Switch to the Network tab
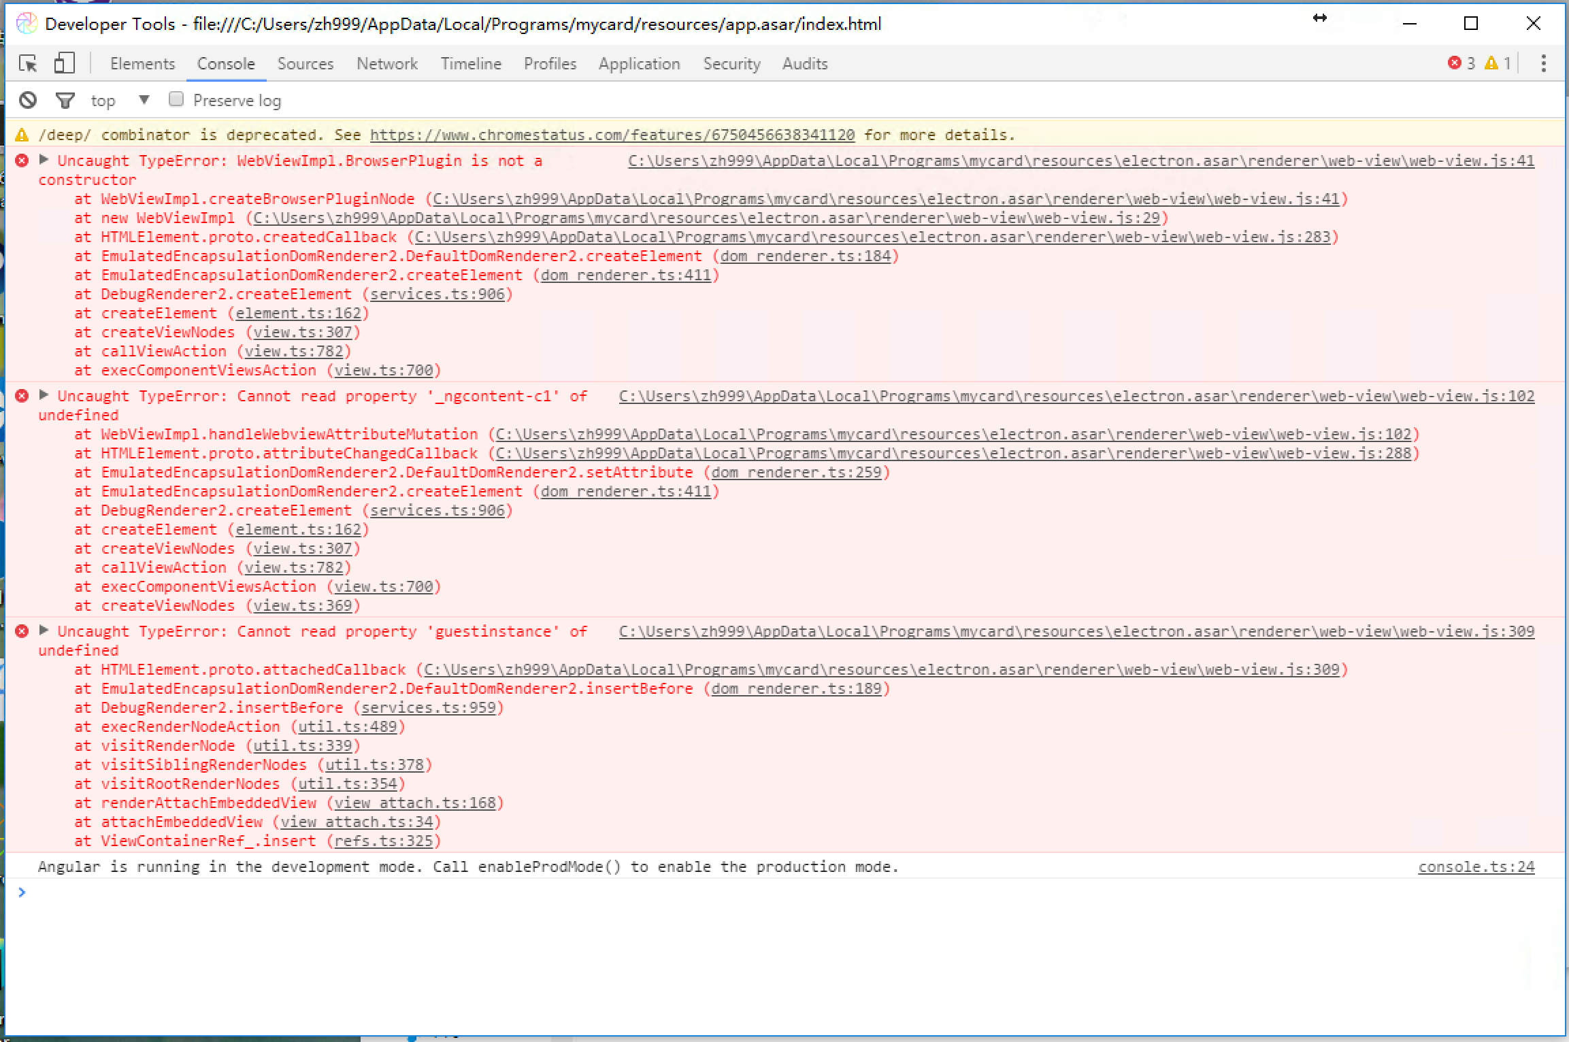1569x1042 pixels. click(x=386, y=63)
